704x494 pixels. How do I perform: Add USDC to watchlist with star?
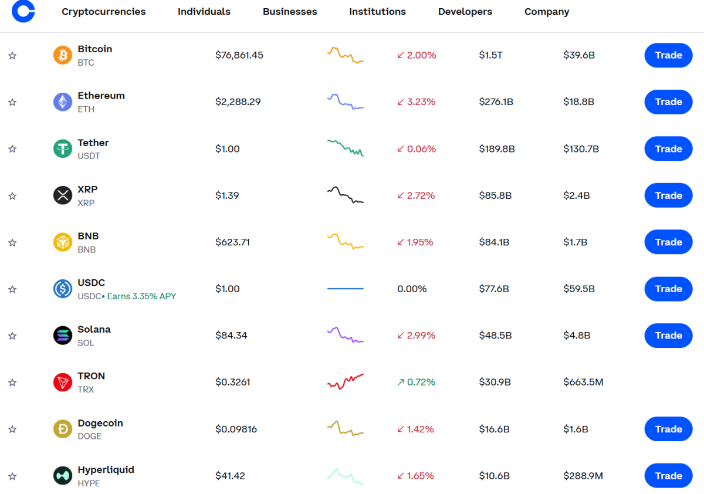tap(12, 289)
